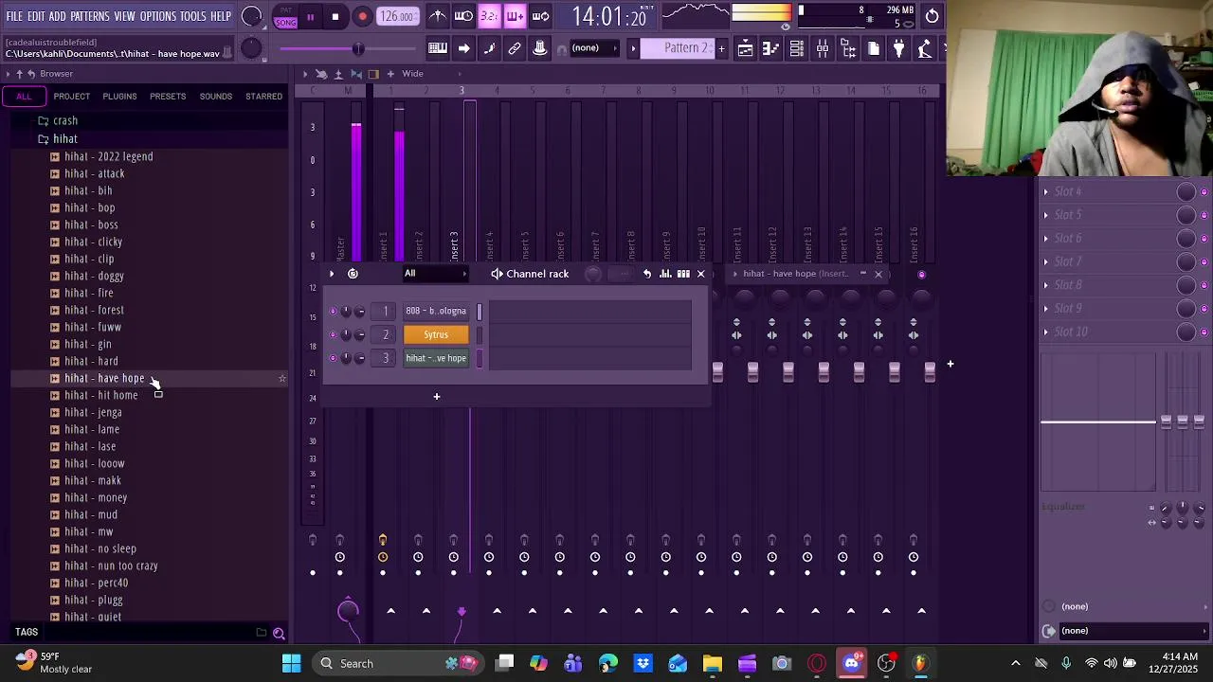Click the Channel rack graph editor icon

point(665,274)
